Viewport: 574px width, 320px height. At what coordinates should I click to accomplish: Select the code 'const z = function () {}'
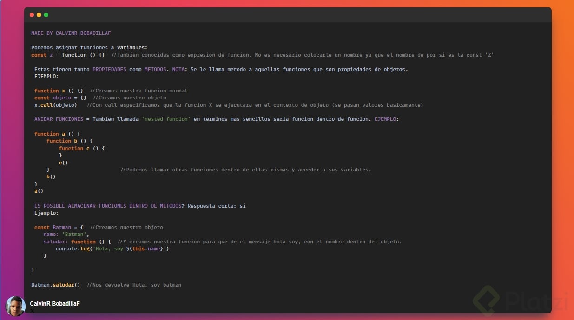68,55
